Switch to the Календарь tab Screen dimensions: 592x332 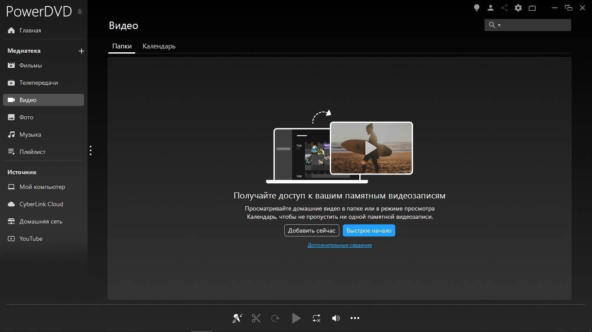159,46
